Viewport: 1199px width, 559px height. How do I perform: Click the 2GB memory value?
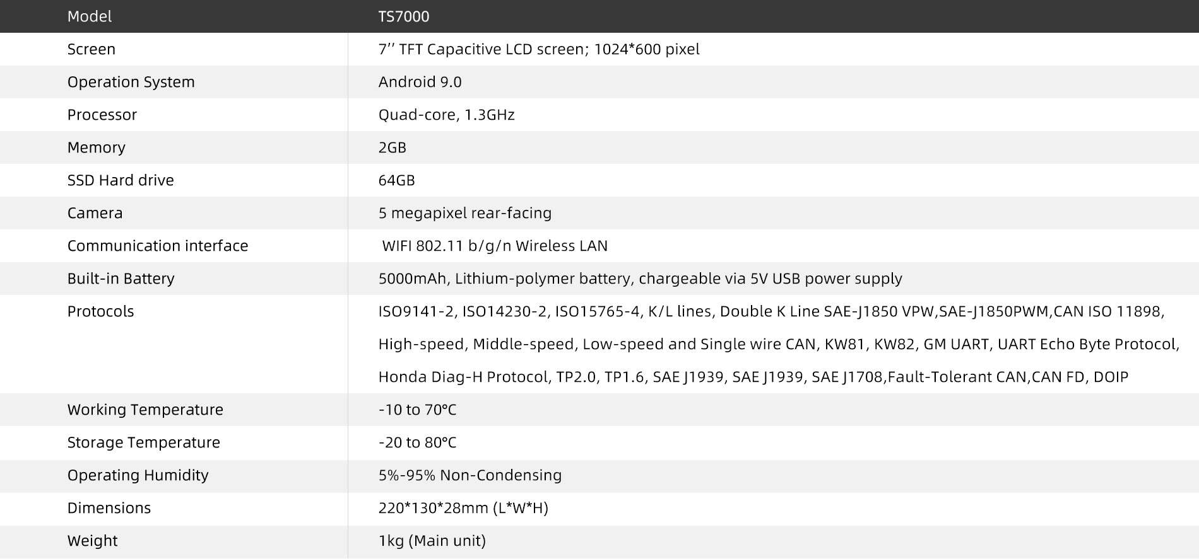click(393, 147)
